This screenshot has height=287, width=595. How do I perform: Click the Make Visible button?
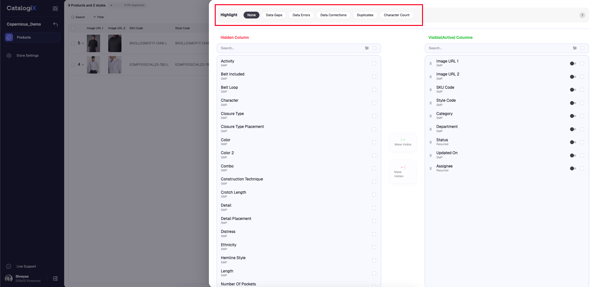tap(403, 142)
